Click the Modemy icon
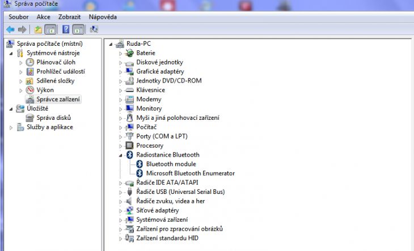The width and height of the screenshot is (414, 251). click(129, 99)
